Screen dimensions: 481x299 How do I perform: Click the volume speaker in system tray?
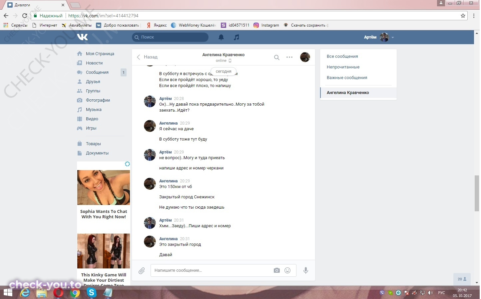430,293
